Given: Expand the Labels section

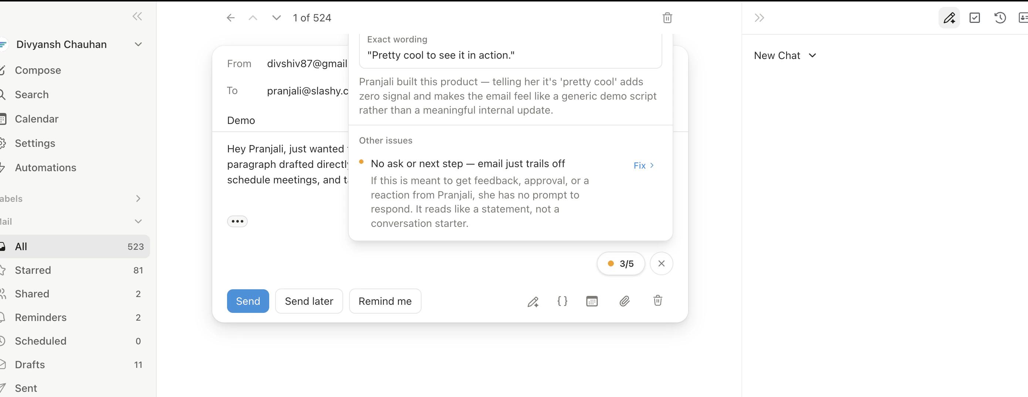Looking at the screenshot, I should 138,198.
